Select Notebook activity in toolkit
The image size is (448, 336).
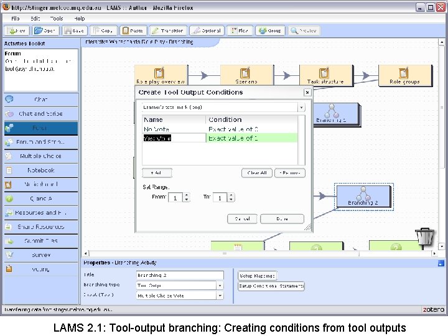click(x=41, y=170)
